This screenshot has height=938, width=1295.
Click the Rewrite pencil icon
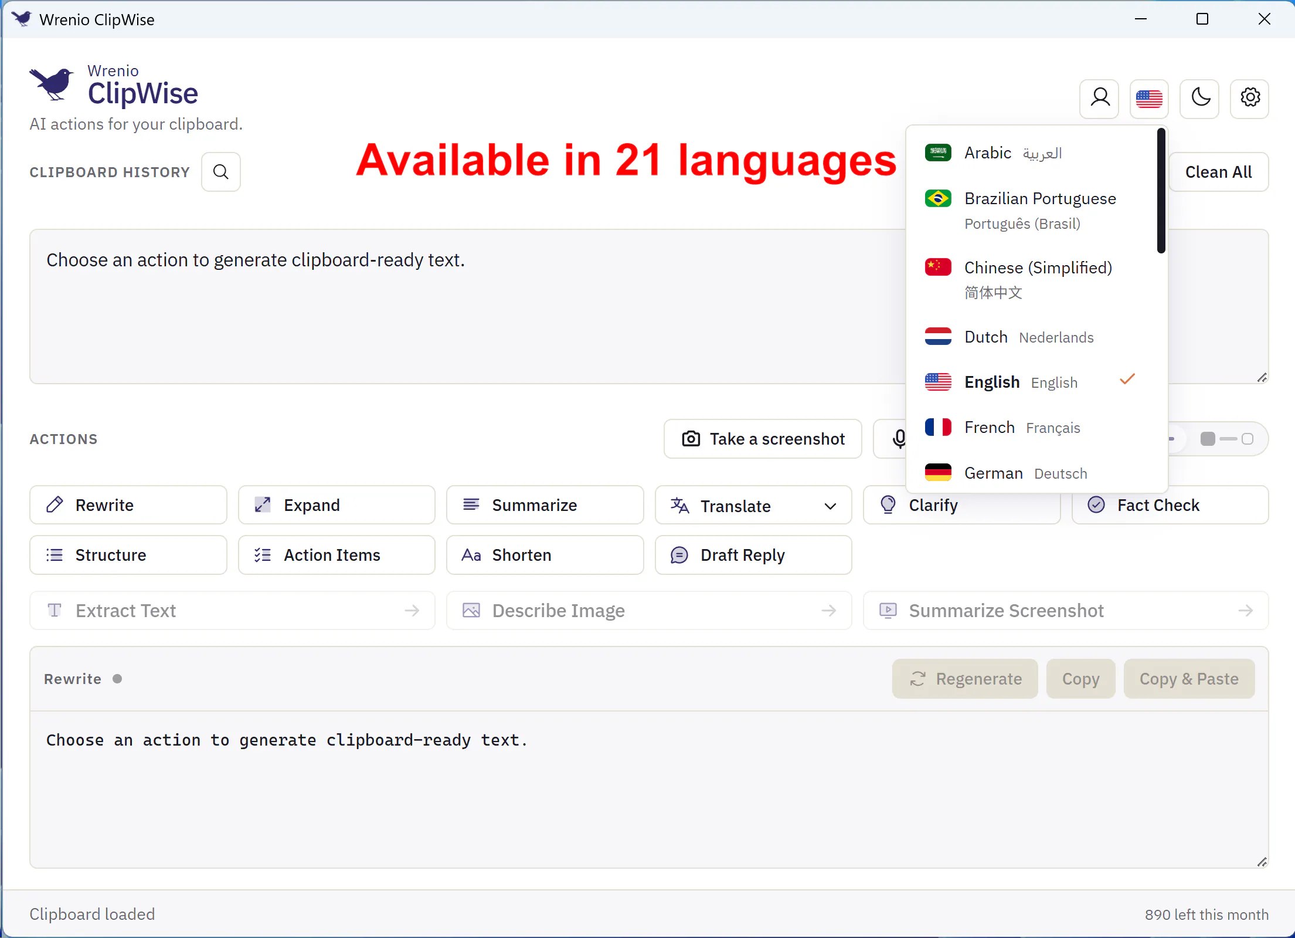tap(55, 504)
